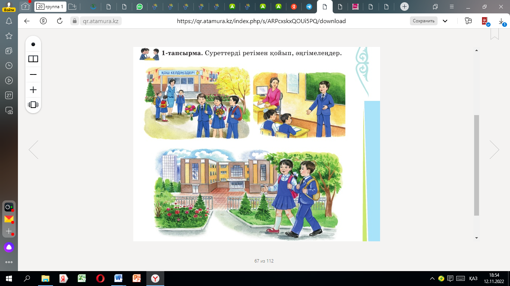Open the tab group 'группа 1'

50,7
